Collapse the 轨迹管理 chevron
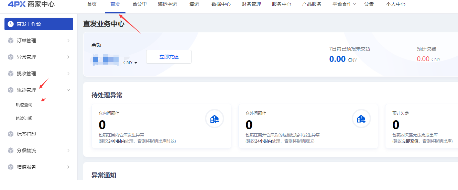This screenshot has height=190, width=458. coord(68,90)
